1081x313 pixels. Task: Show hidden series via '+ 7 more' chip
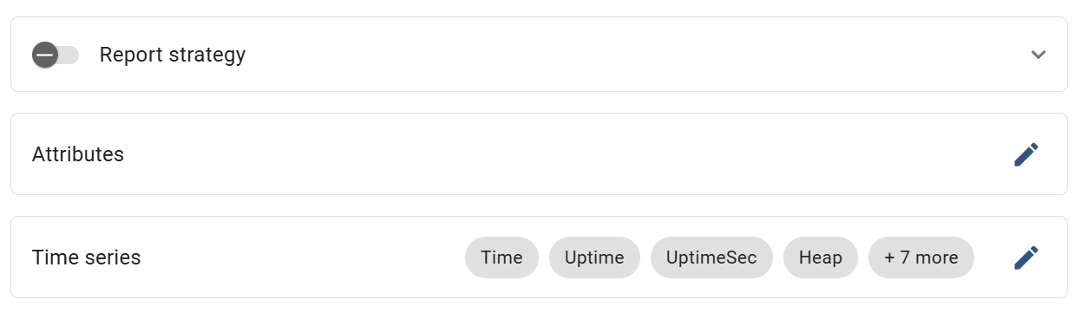tap(921, 258)
